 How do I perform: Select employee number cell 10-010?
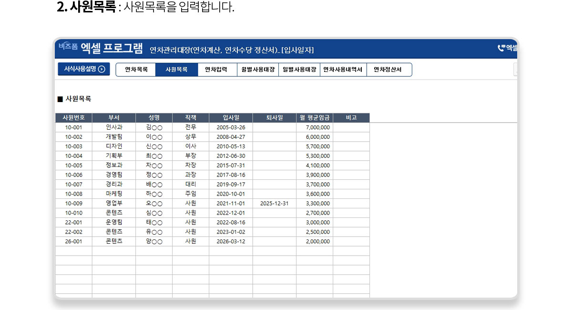click(74, 213)
